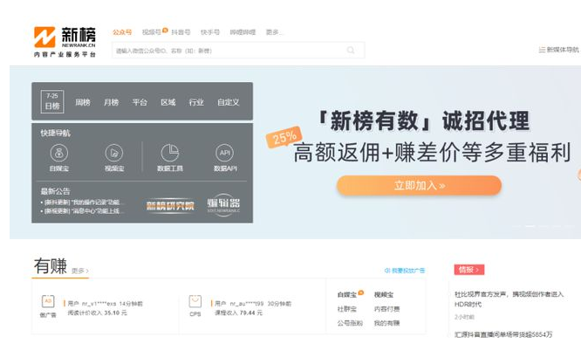The image size is (581, 350).
Task: Open the 直播间单场带货 news headline
Action: click(503, 334)
